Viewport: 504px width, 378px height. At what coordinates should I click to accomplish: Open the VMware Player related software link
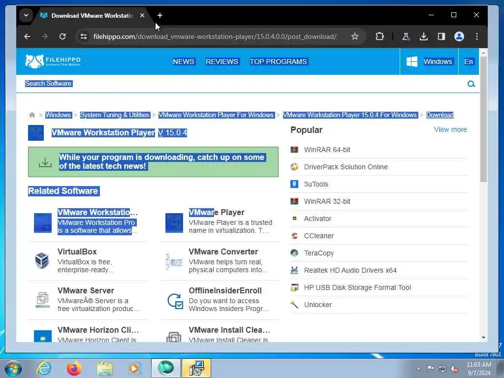(x=217, y=212)
